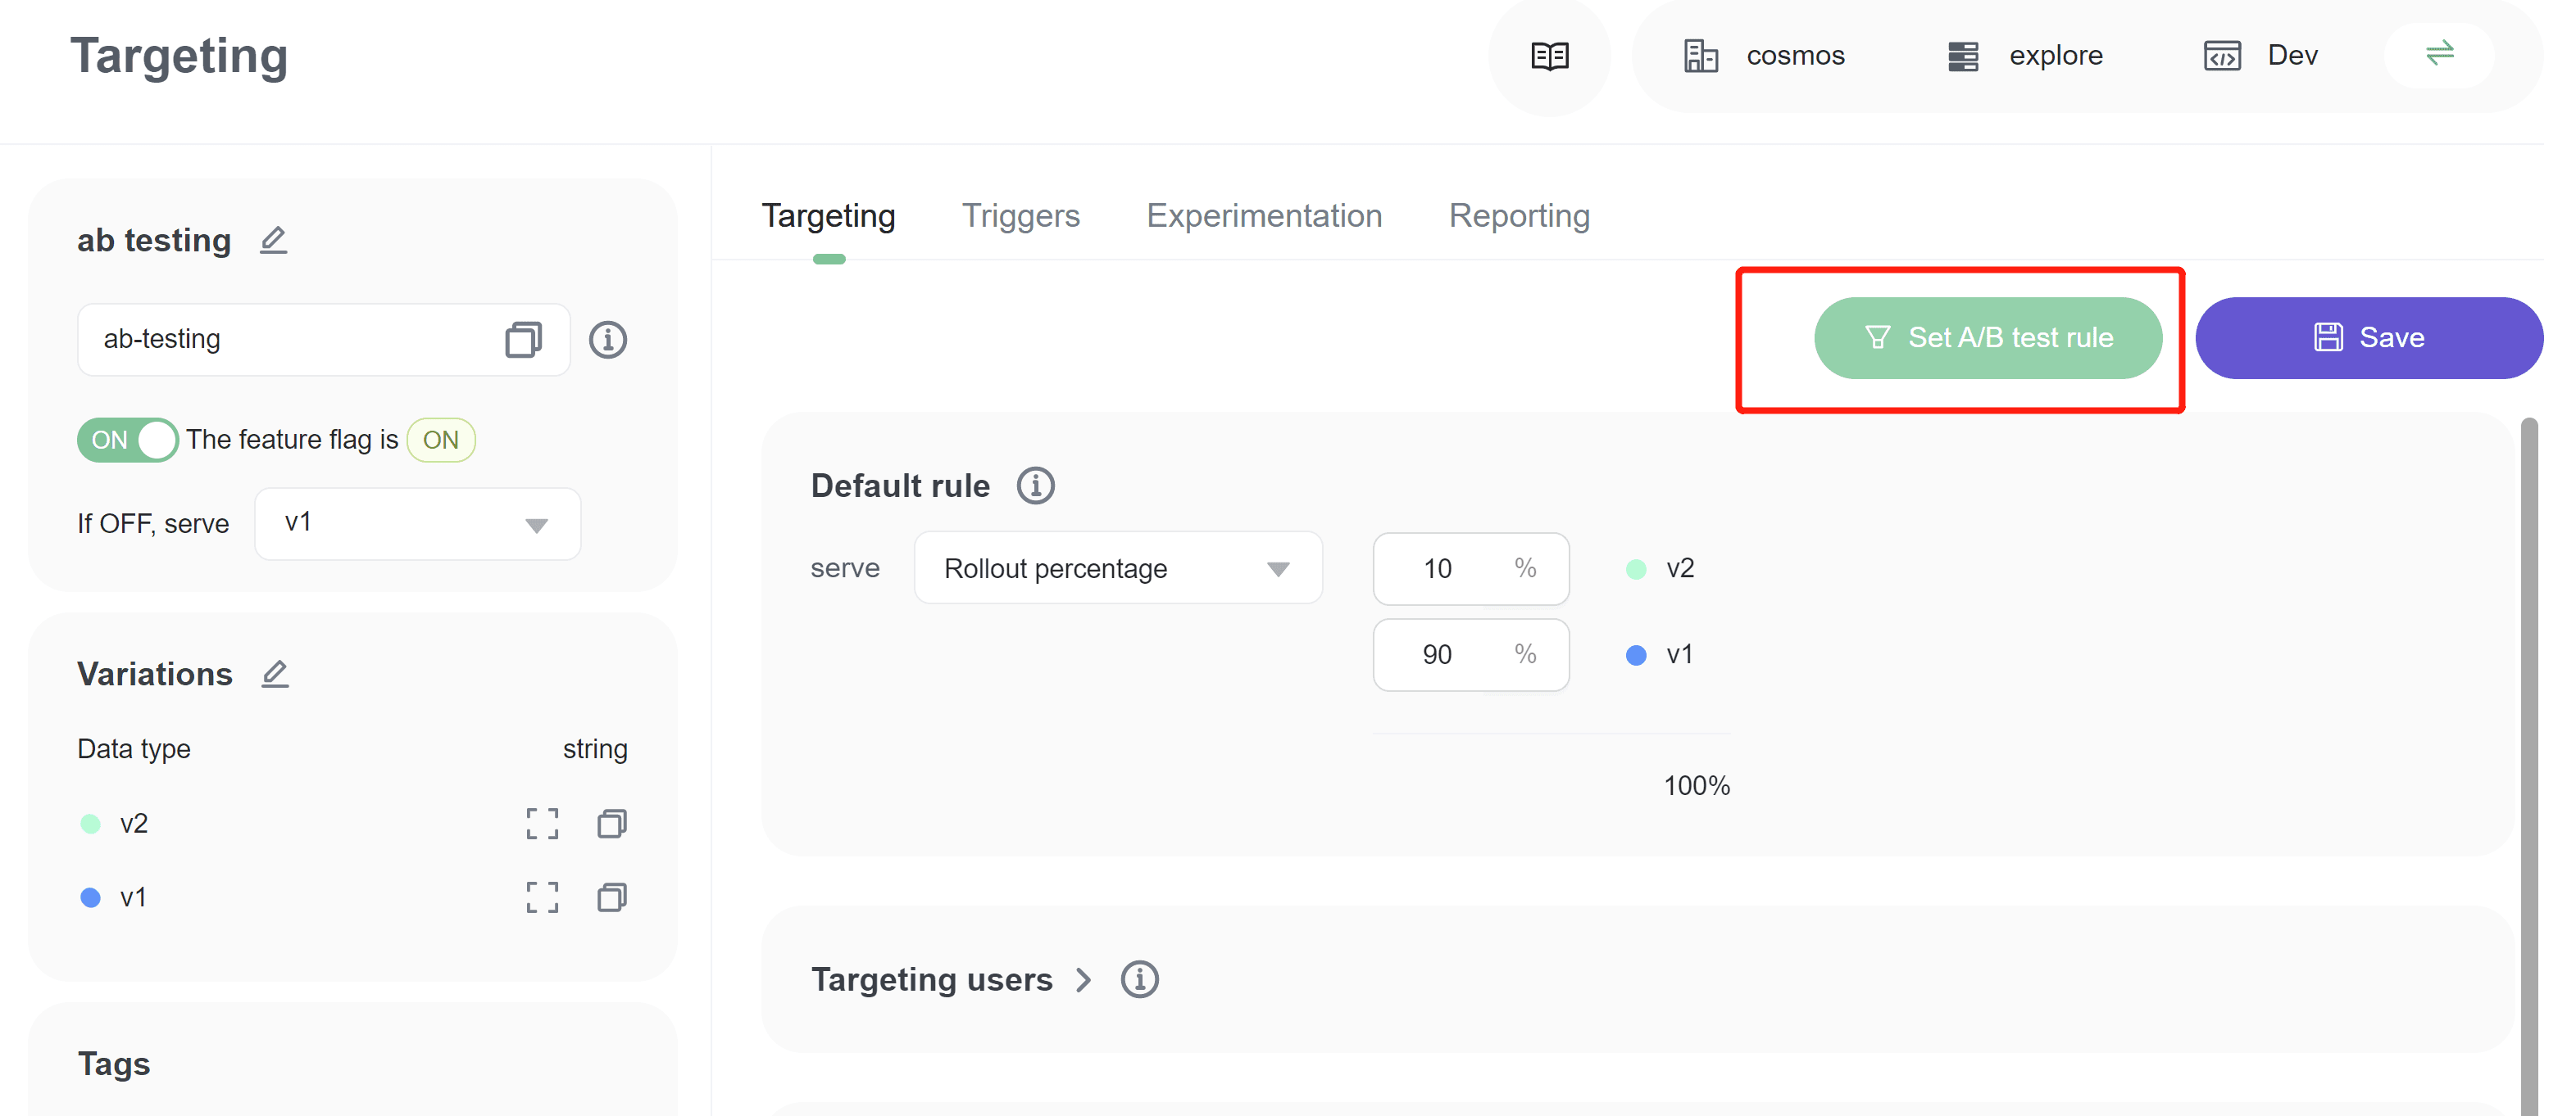2576x1116 pixels.
Task: Switch to the Triggers tab
Action: [1020, 216]
